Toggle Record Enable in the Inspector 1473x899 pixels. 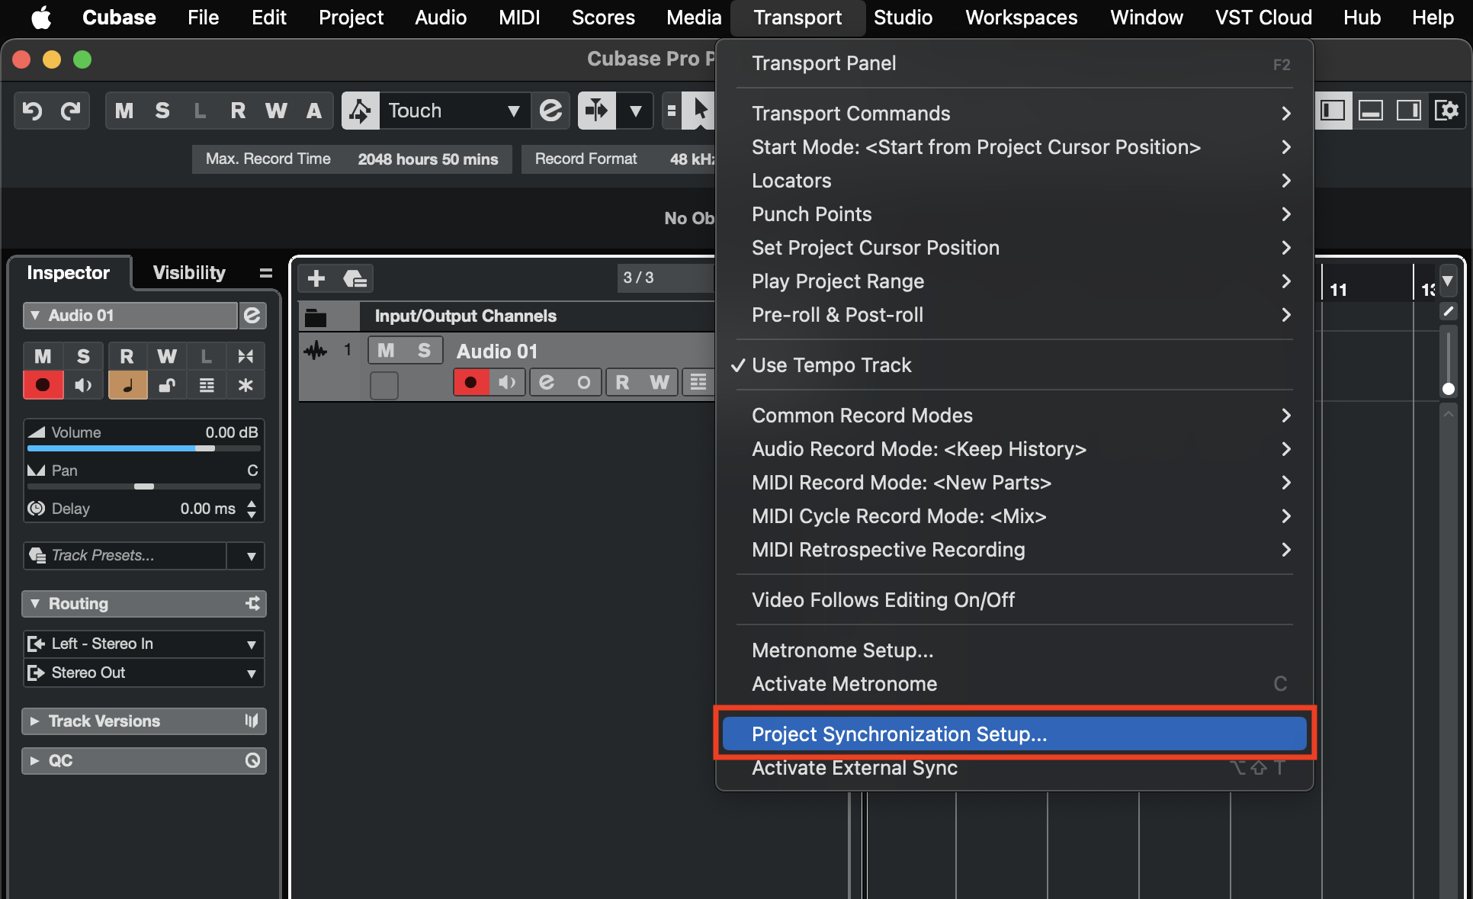pos(43,385)
